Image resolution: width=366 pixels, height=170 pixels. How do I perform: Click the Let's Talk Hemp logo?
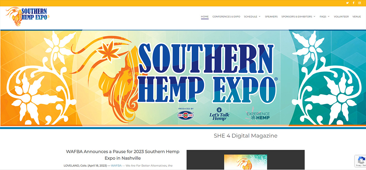coord(219,114)
